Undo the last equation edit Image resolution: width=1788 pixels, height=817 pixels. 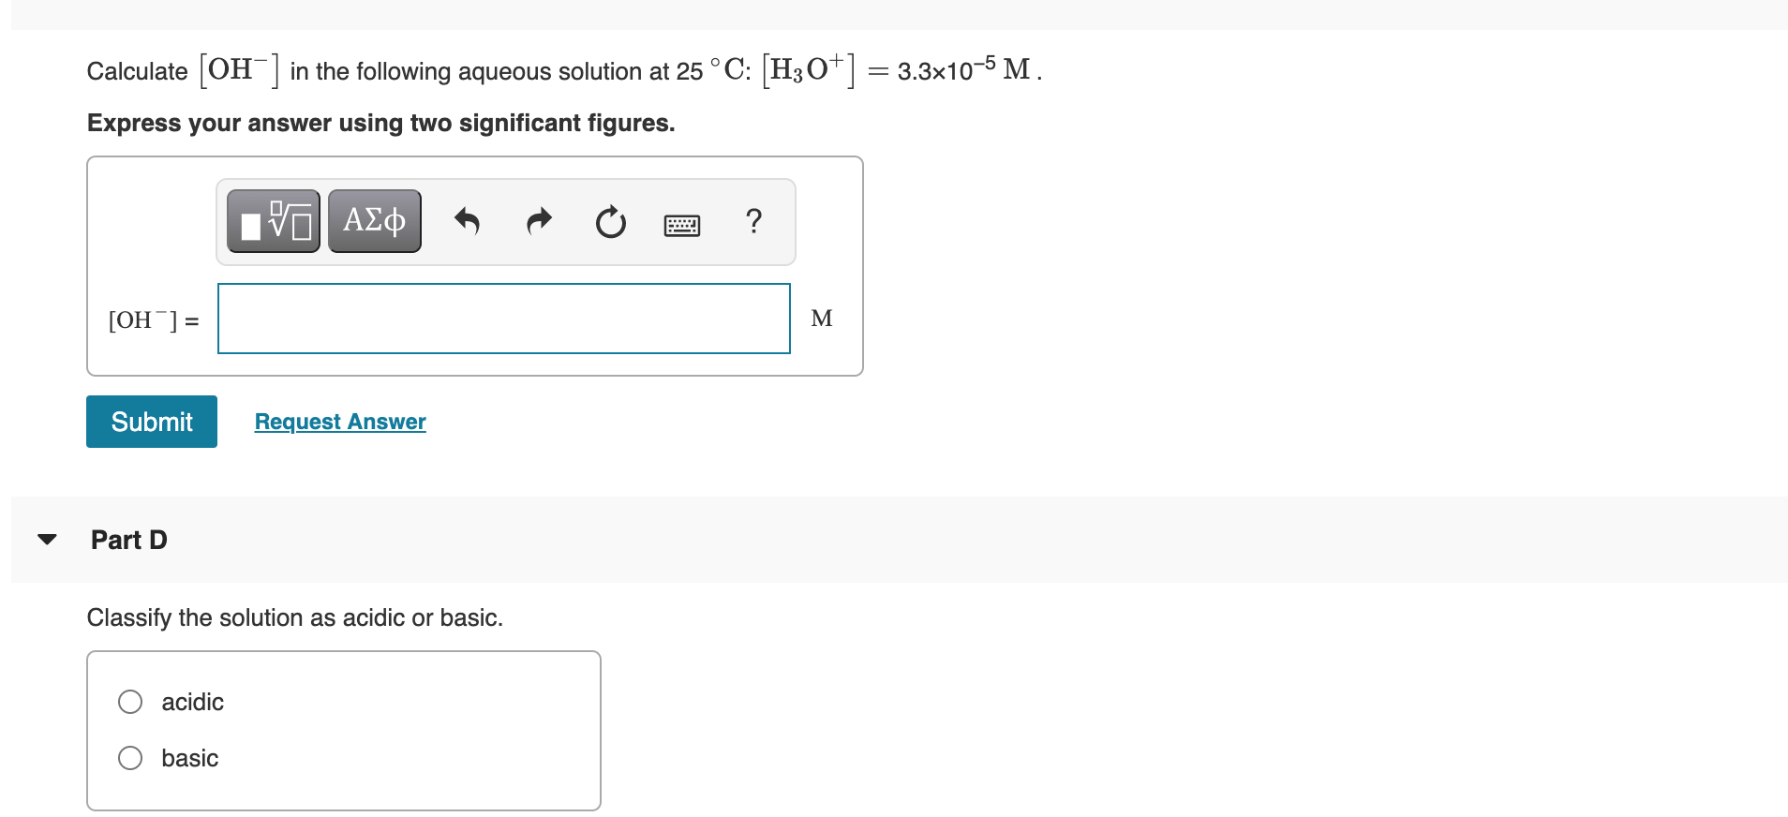point(468,221)
